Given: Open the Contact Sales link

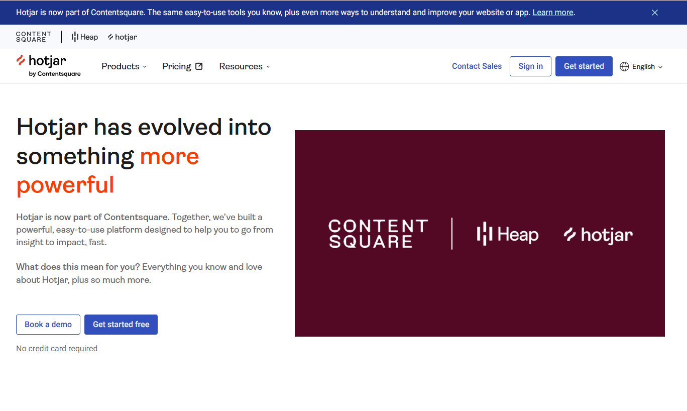Looking at the screenshot, I should (477, 66).
